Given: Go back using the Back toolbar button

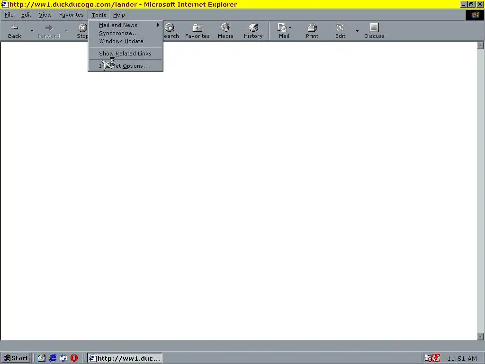Looking at the screenshot, I should (x=15, y=31).
